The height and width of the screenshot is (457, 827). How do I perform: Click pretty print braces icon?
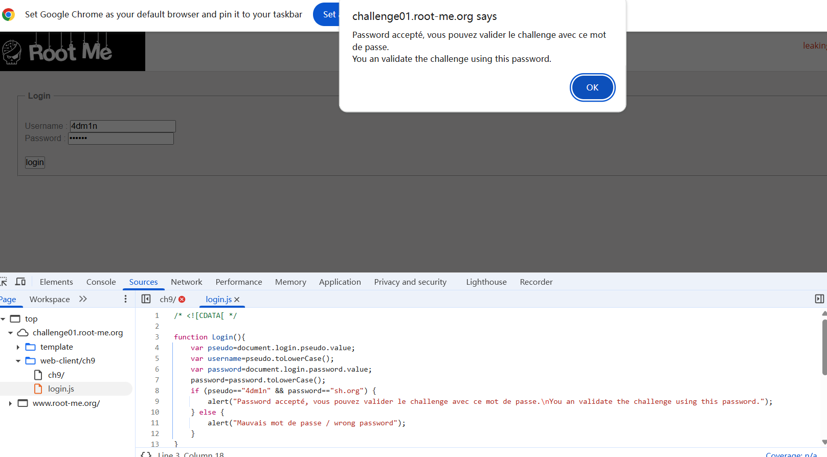pyautogui.click(x=146, y=454)
